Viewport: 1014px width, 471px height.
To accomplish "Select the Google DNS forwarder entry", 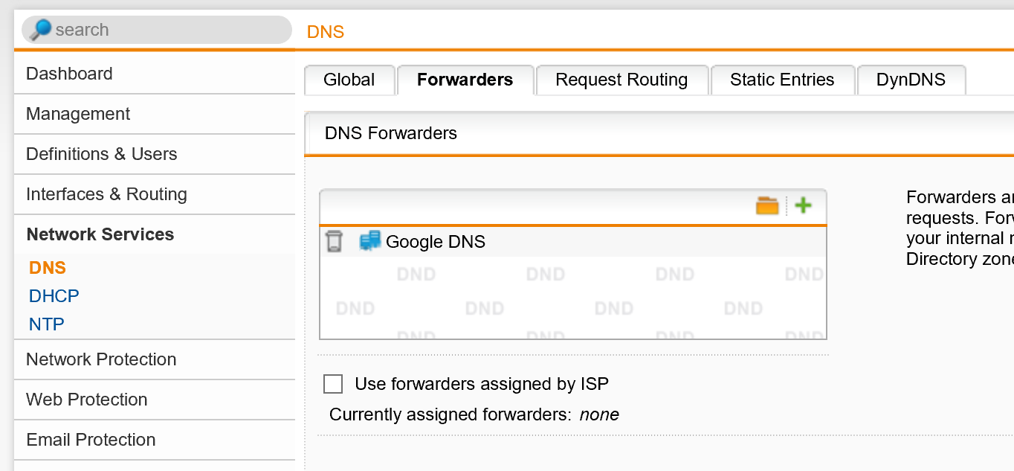I will click(573, 241).
